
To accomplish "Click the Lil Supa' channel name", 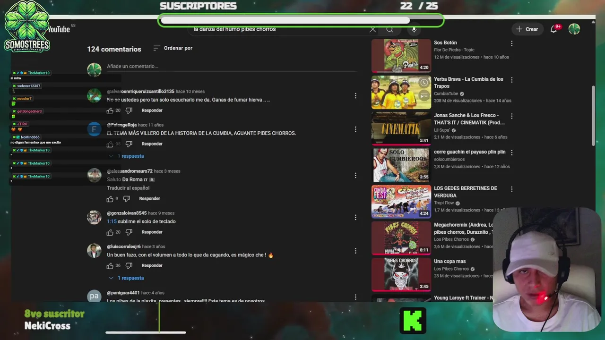I will 442,130.
